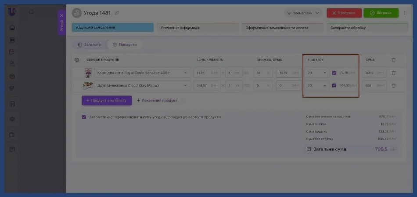Viewport: 417px width, 197px height.
Task: Open the Royal Canin product selector dropdown
Action: tap(185, 73)
